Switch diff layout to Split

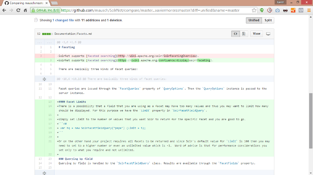coord(268,20)
